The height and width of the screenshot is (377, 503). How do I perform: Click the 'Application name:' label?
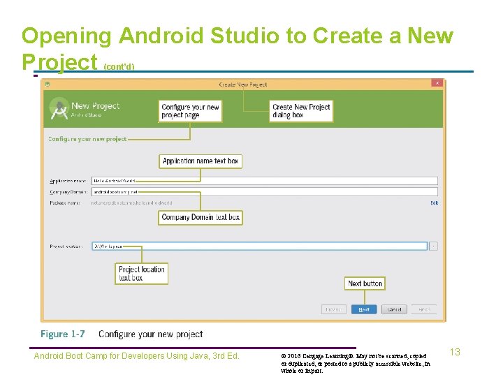click(x=68, y=181)
